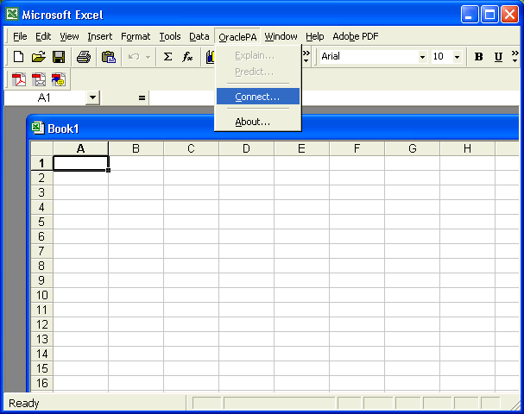The image size is (524, 414).
Task: Expand the Name Box dropdown arrow
Action: 92,98
